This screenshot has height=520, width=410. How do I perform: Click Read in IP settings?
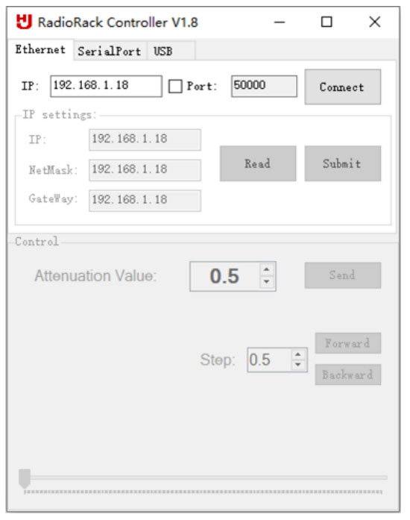coord(258,163)
